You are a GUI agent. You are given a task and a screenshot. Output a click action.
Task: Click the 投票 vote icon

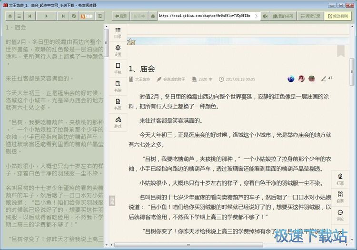(340, 197)
